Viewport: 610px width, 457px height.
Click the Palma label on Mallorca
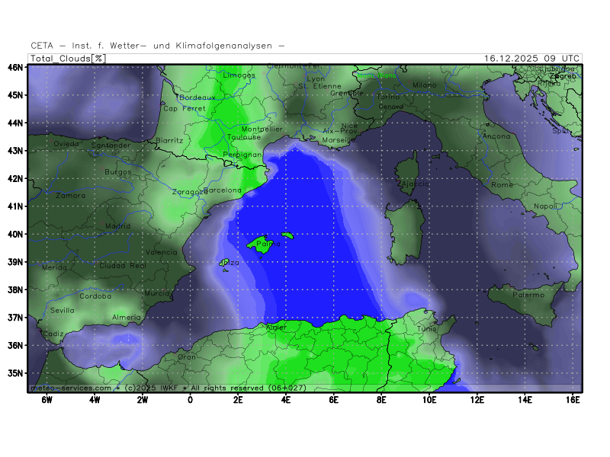264,245
